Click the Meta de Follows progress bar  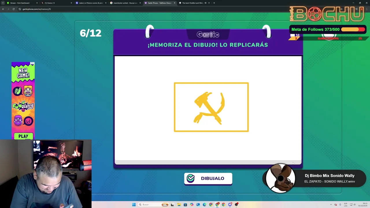point(353,29)
